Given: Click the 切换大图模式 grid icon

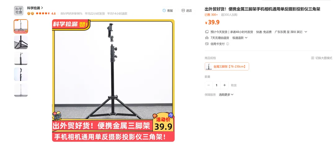Looking at the screenshot, I should [313, 58].
